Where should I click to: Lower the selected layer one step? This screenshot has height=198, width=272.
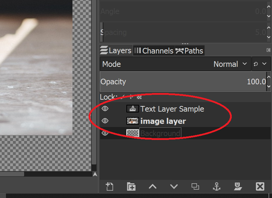pos(174,186)
